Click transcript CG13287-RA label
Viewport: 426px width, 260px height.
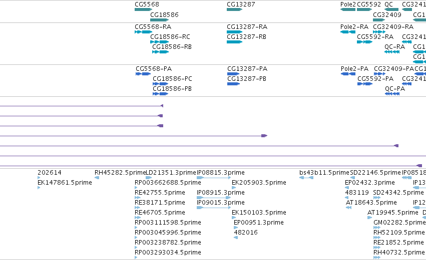[247, 27]
